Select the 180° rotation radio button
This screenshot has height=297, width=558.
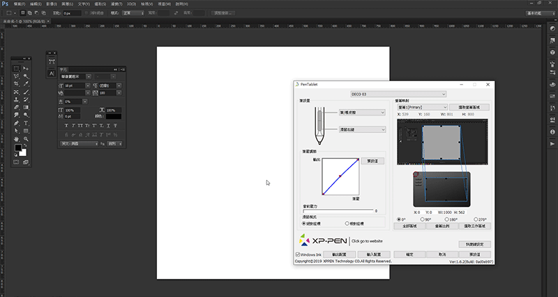point(447,220)
